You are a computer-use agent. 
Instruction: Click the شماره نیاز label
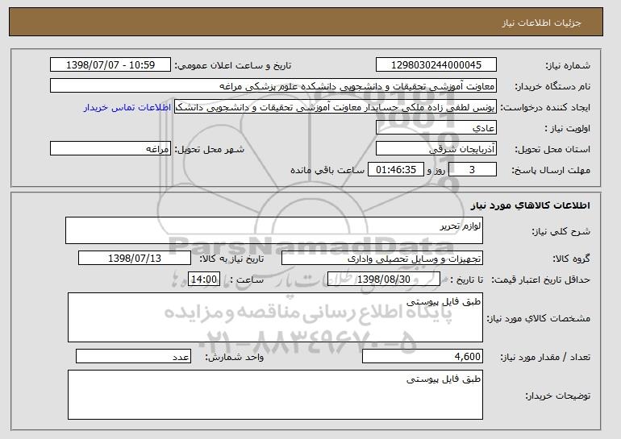pos(569,66)
